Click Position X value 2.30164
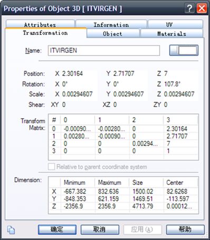210x240 pixels. [x=72, y=74]
